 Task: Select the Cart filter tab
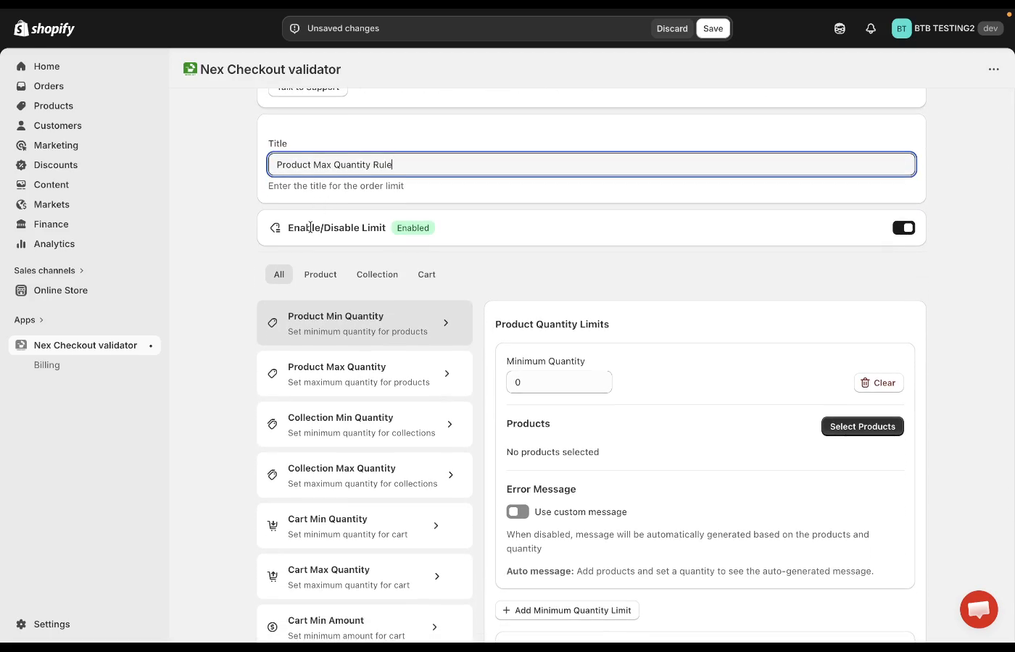click(426, 275)
